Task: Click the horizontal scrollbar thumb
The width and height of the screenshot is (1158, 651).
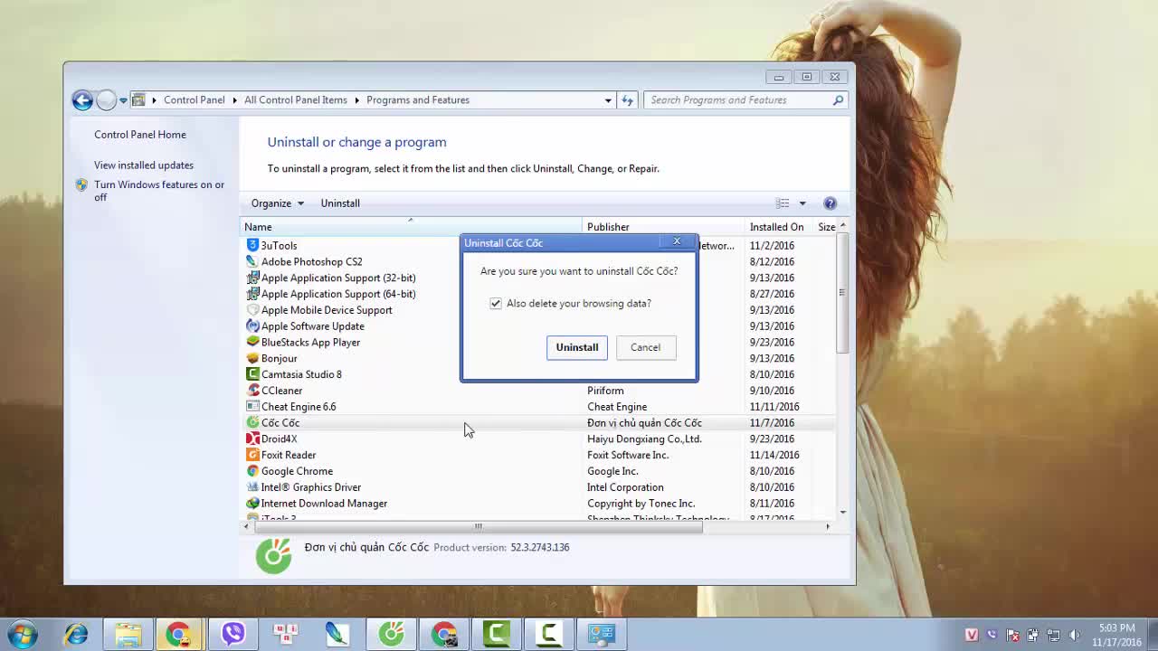Action: (x=479, y=526)
